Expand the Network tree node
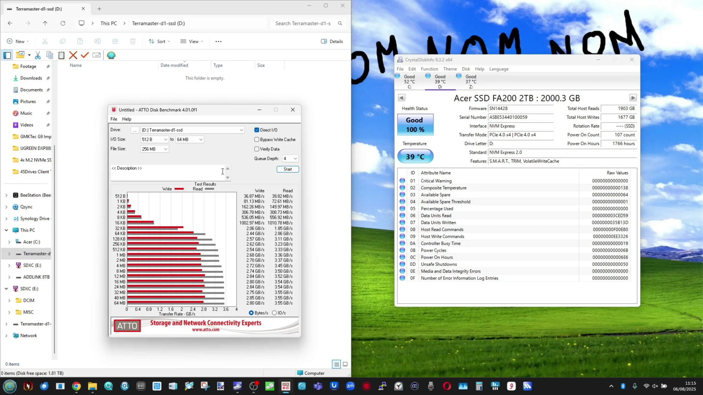The image size is (703, 395). (x=6, y=335)
